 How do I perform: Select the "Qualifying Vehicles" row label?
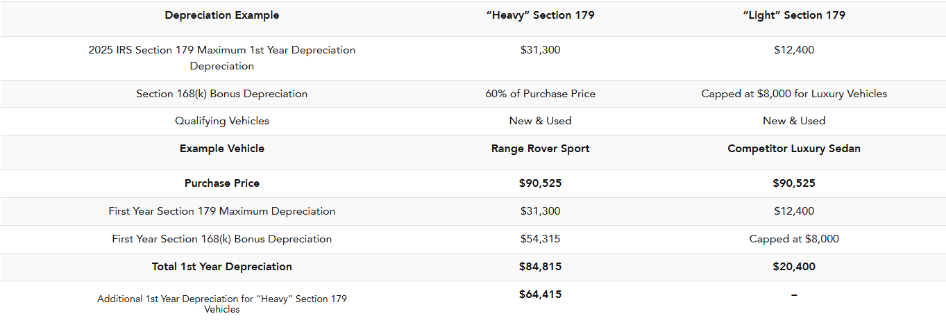click(x=221, y=121)
